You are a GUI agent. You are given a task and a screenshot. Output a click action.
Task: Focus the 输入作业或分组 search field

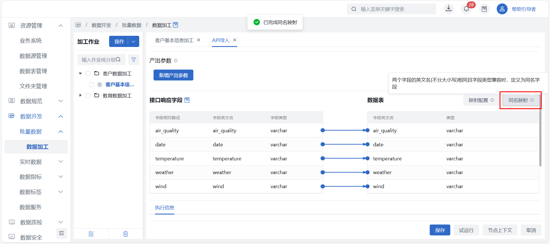101,60
